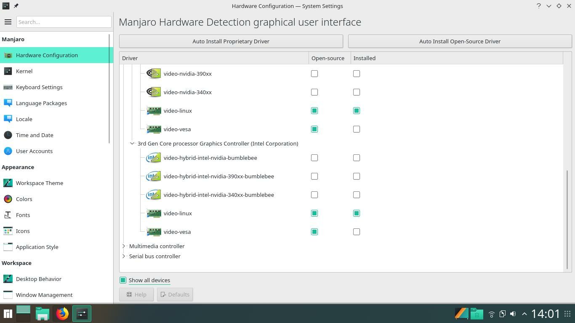Toggle Installed checkbox for video-hybrid-intel-nvidia-390xx-bumblebee
Image resolution: width=575 pixels, height=323 pixels.
[x=357, y=176]
